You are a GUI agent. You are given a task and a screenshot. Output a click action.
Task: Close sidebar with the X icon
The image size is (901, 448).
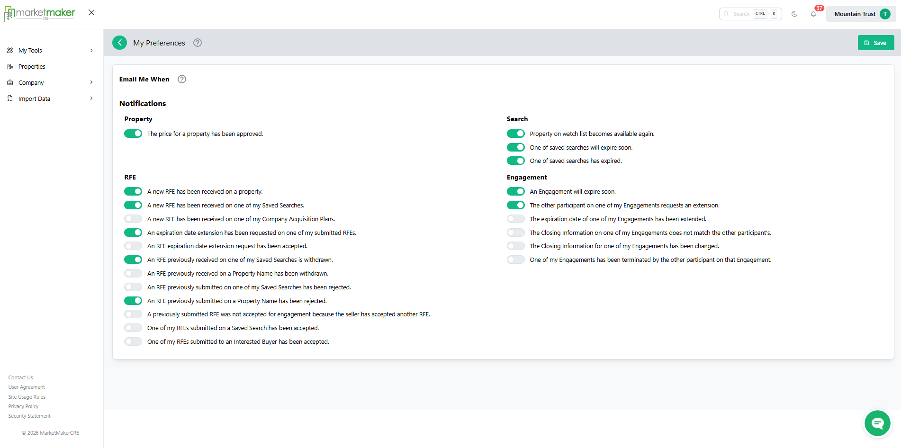(x=91, y=12)
